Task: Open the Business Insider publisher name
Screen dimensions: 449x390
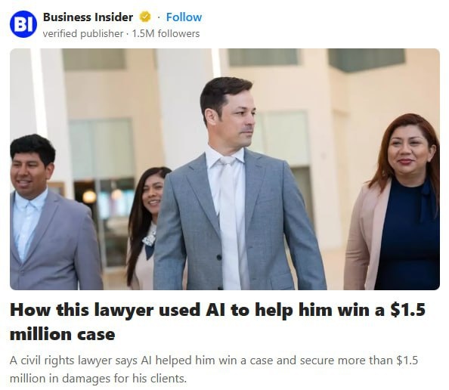Action: click(x=88, y=17)
